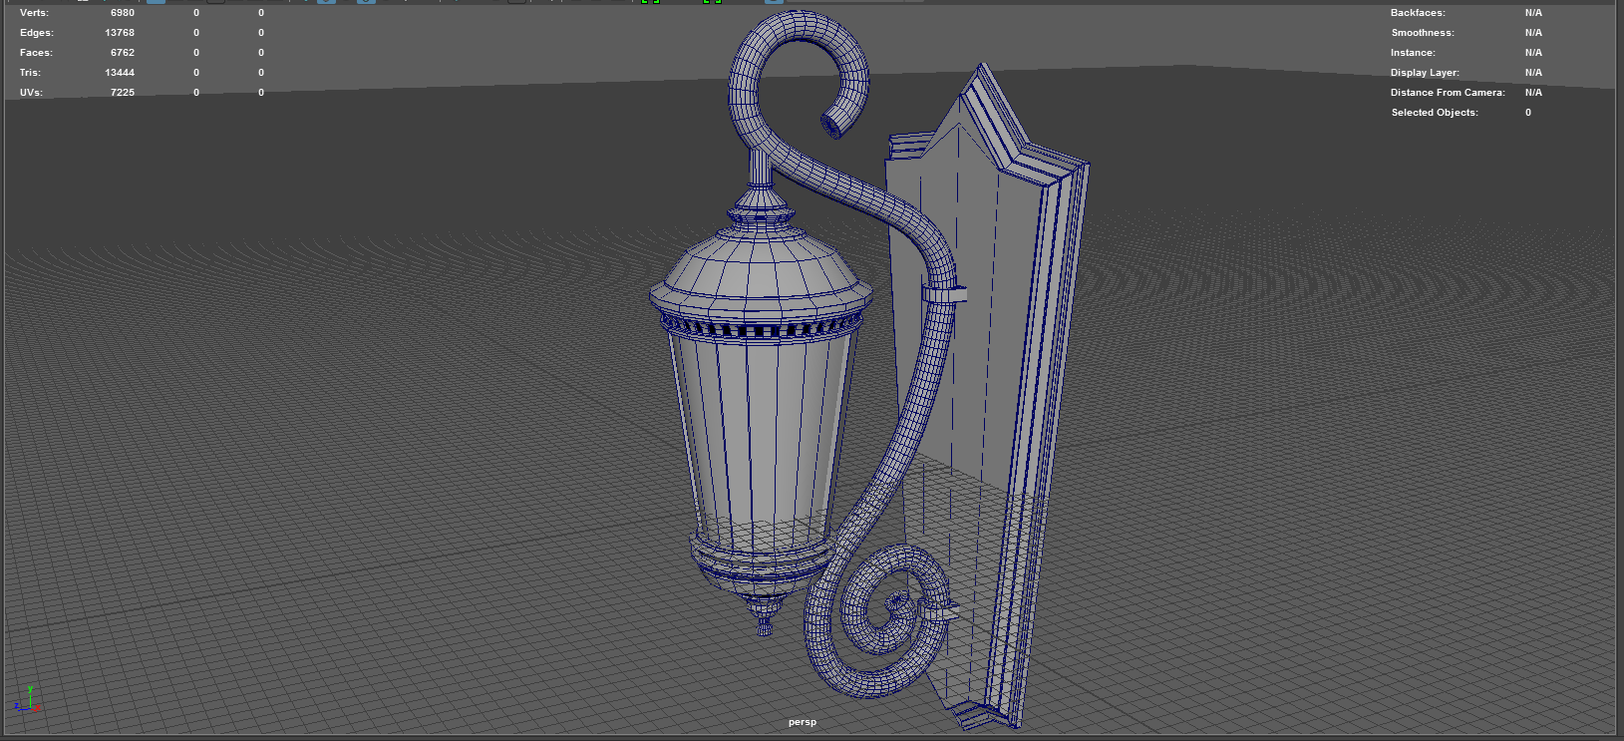Click the Verts: label in the heads-up display
Viewport: 1624px width, 741px height.
click(x=34, y=13)
